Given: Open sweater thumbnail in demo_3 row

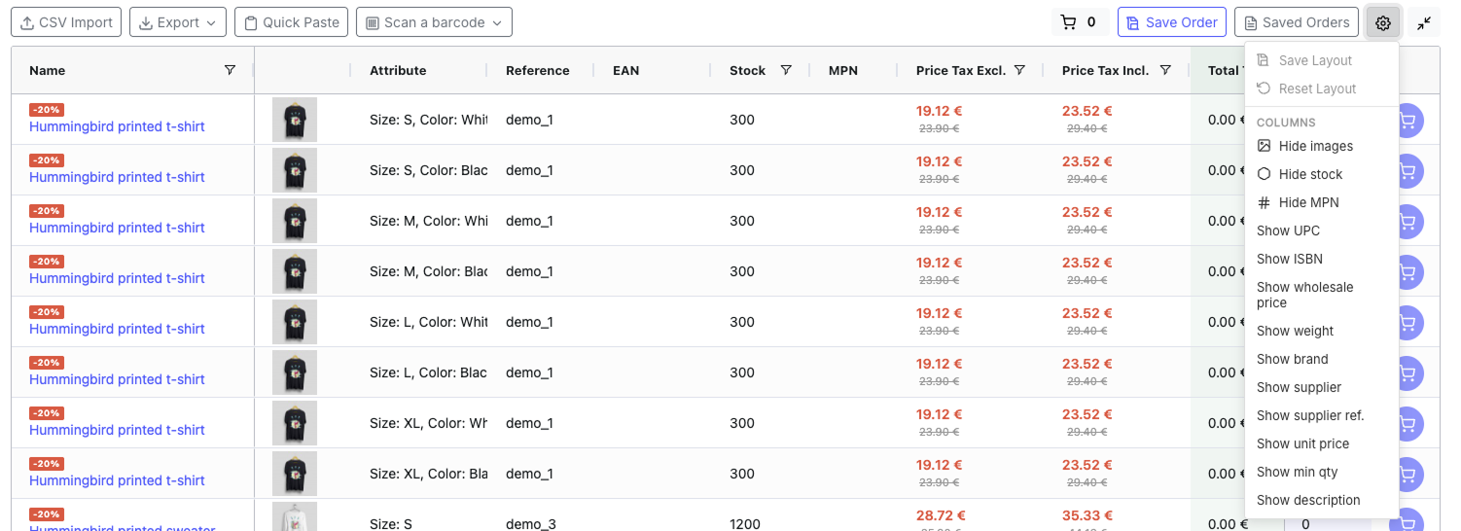Looking at the screenshot, I should click(x=295, y=516).
